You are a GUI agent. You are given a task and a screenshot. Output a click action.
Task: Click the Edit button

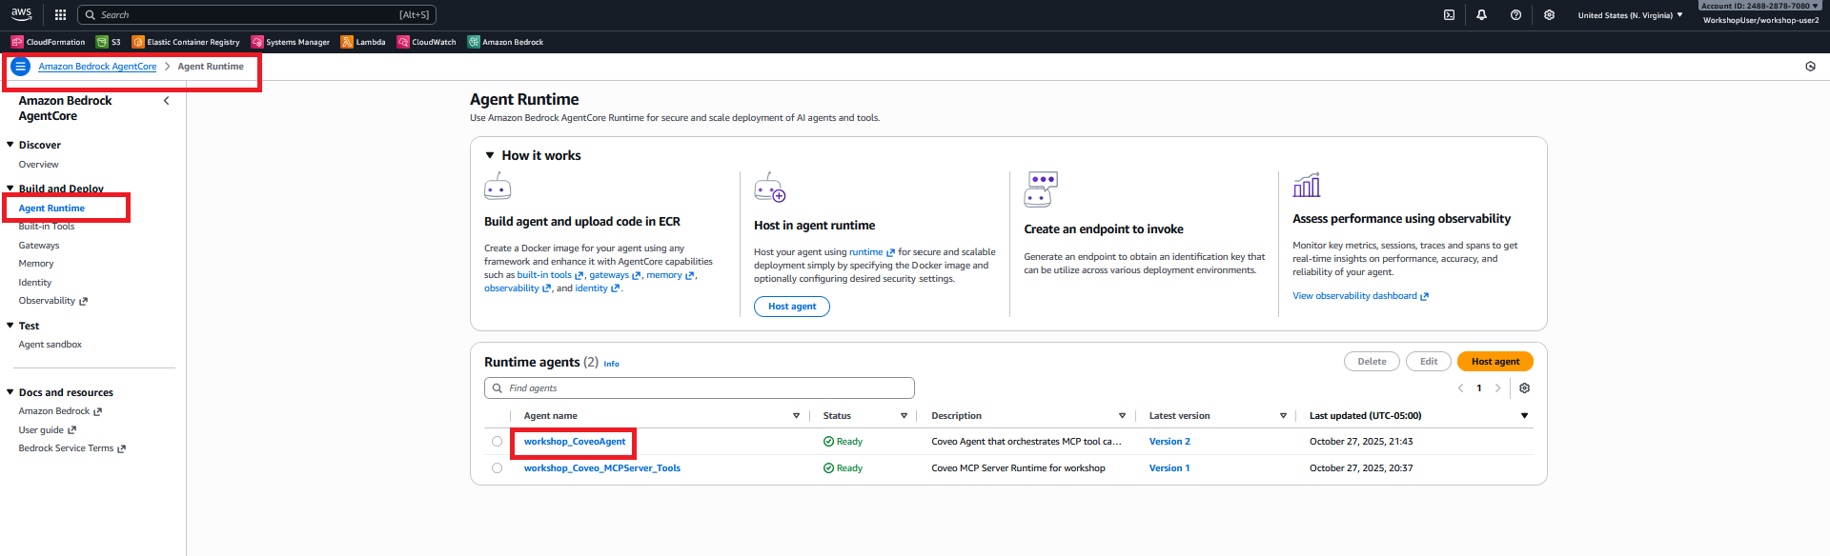point(1429,362)
